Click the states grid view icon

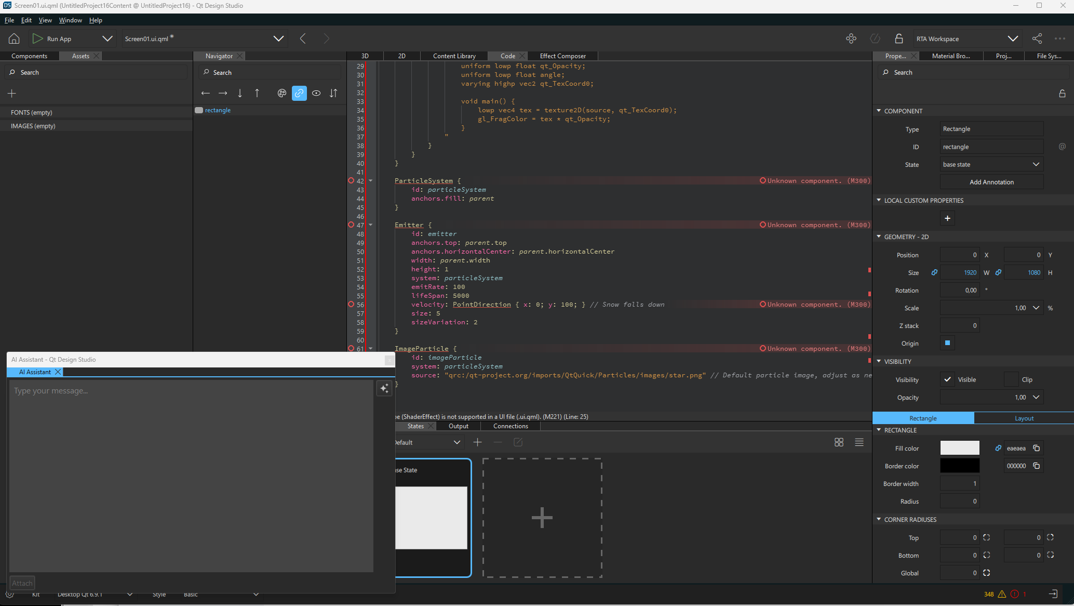pyautogui.click(x=839, y=442)
